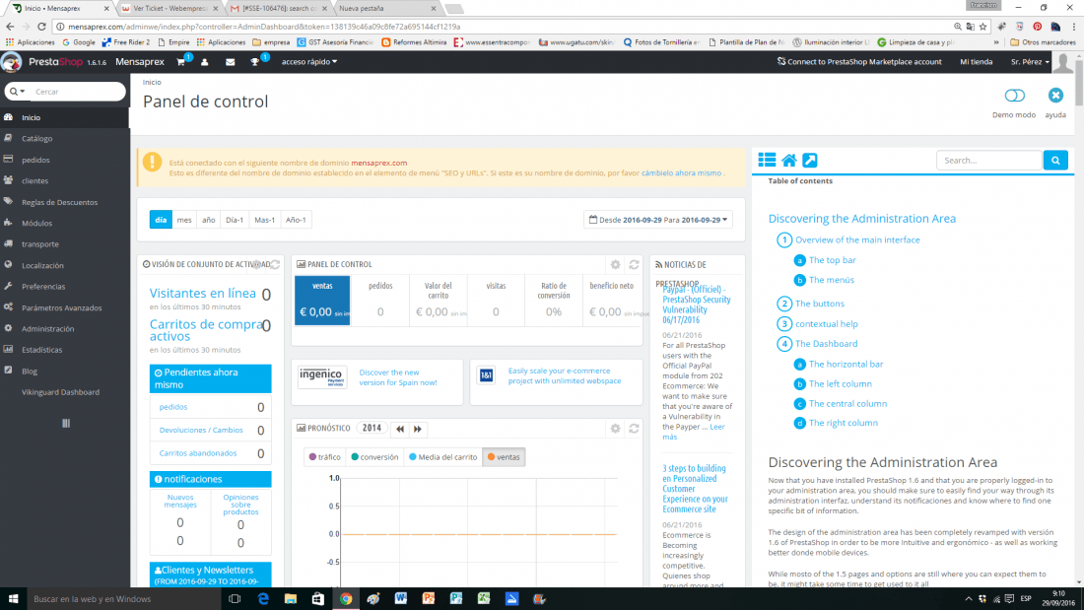Go to previous forecast year arrow

coord(399,429)
